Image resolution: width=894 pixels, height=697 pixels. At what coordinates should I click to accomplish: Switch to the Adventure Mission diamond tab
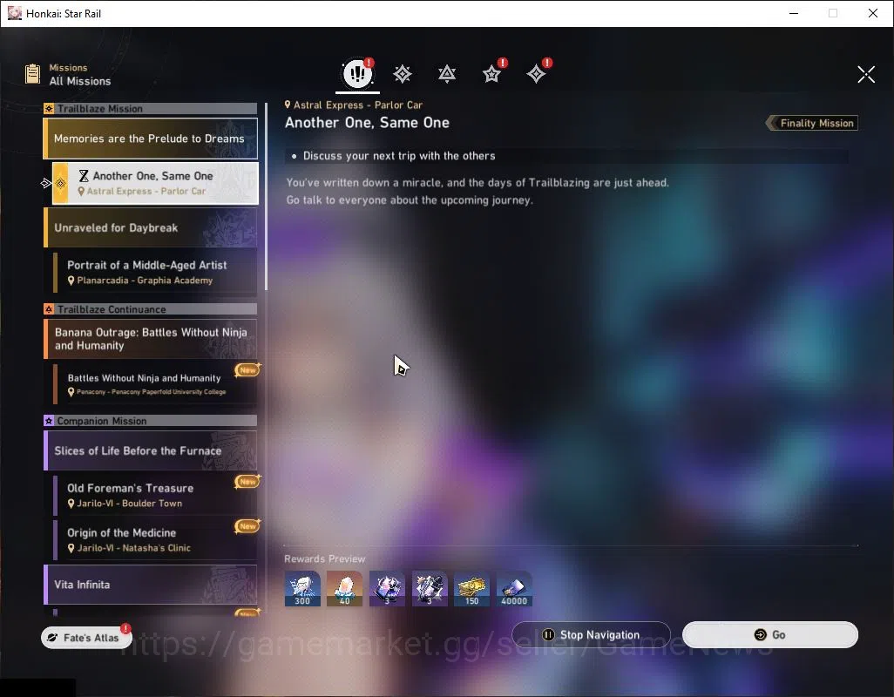tap(536, 74)
